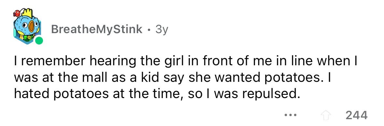Open BreatheMyStink's blue bird avatar

click(x=27, y=26)
